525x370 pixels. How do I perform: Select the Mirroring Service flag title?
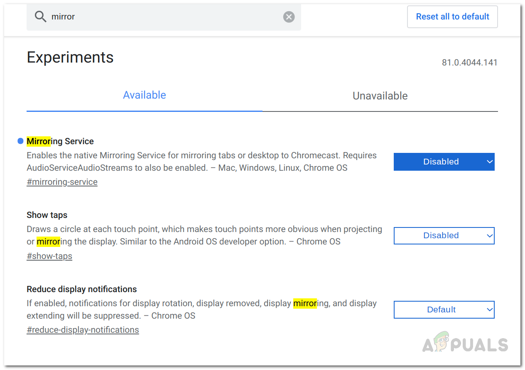[60, 141]
